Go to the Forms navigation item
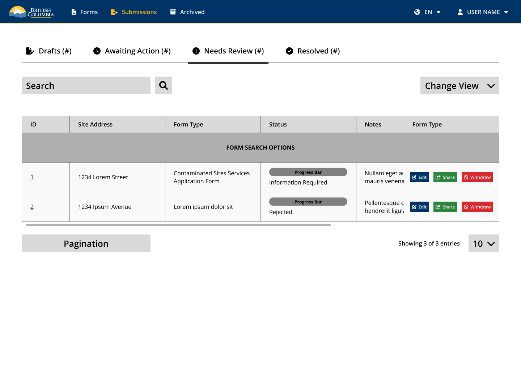This screenshot has width=521, height=370. [85, 12]
